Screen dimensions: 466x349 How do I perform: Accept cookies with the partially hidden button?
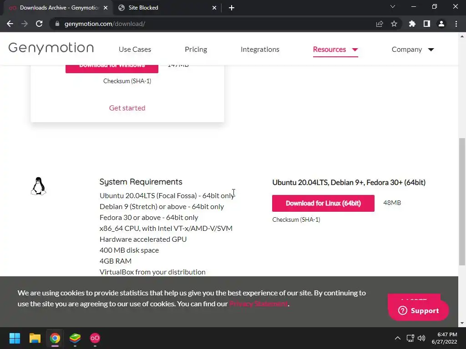coord(414,297)
